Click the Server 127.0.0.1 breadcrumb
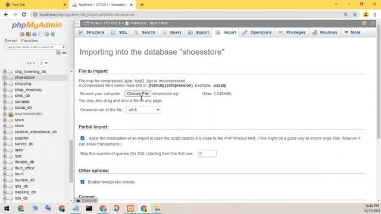The height and width of the screenshot is (214, 381). (x=105, y=23)
